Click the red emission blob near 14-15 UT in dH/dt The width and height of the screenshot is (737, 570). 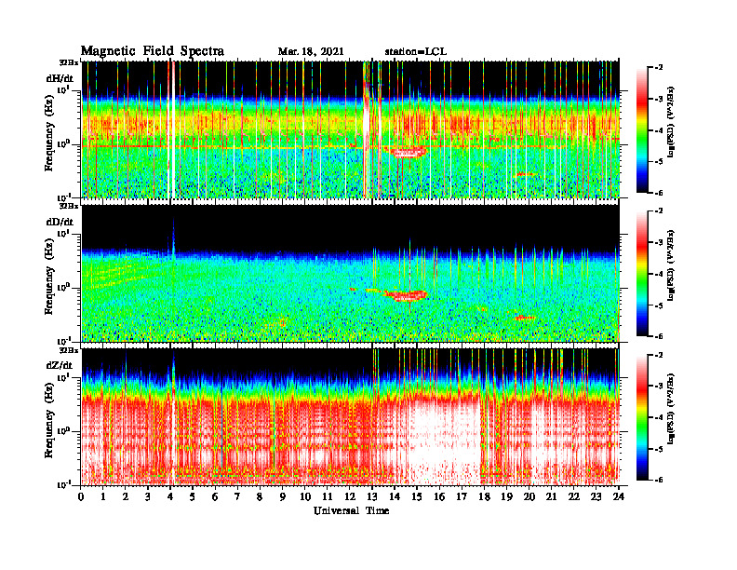[407, 152]
